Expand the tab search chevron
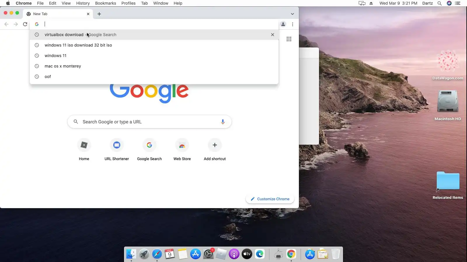 click(x=292, y=14)
